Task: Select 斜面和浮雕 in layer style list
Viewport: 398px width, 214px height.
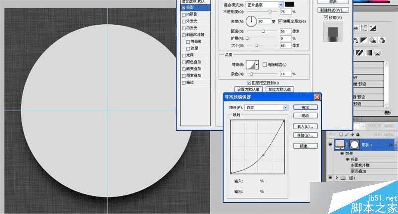Action: pos(195,35)
